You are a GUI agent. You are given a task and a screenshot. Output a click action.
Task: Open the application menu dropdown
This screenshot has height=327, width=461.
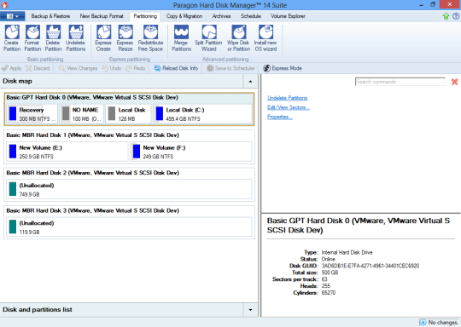(x=12, y=16)
